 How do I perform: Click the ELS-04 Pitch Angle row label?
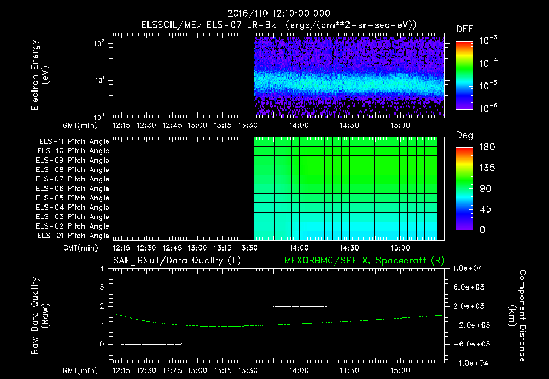pyautogui.click(x=73, y=208)
